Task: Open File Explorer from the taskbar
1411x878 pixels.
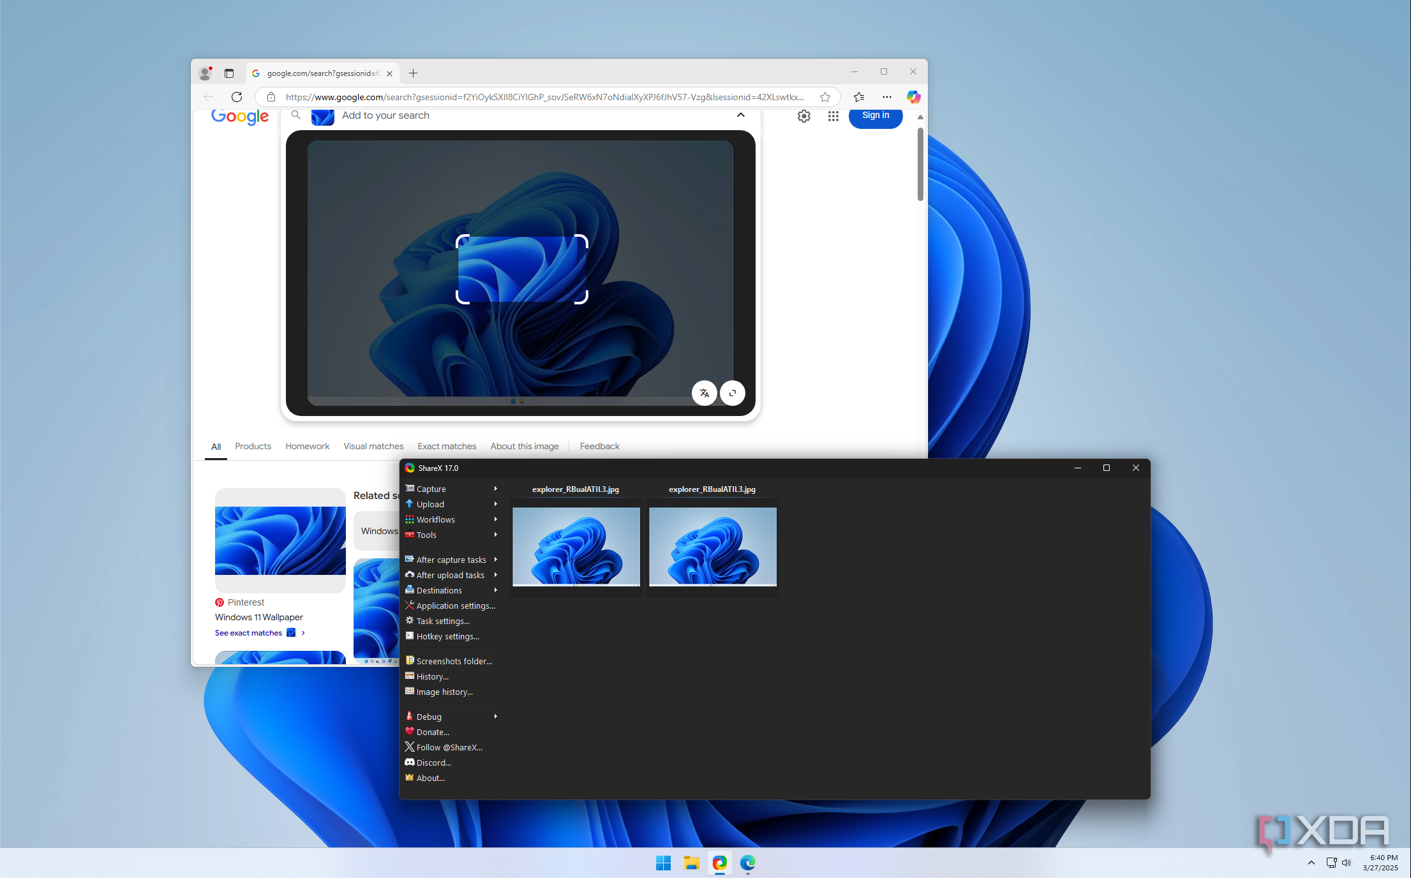Action: [691, 863]
